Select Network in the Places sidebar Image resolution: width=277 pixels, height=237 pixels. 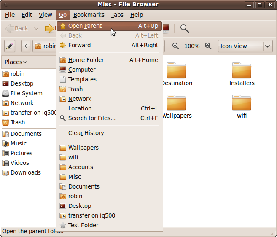(x=28, y=103)
